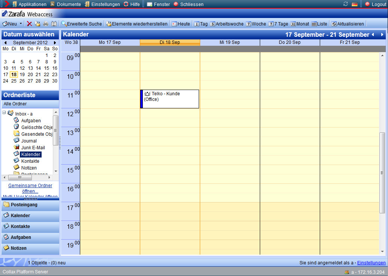Image resolution: width=388 pixels, height=276 pixels.
Task: Click Gemeinsame Ordner öffnen link
Action: 30,188
